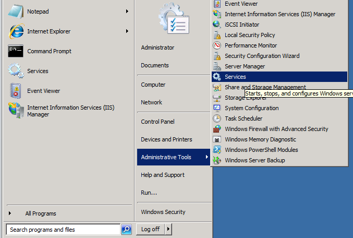Open Control Panel menu item
The height and width of the screenshot is (238, 353).
pos(157,122)
